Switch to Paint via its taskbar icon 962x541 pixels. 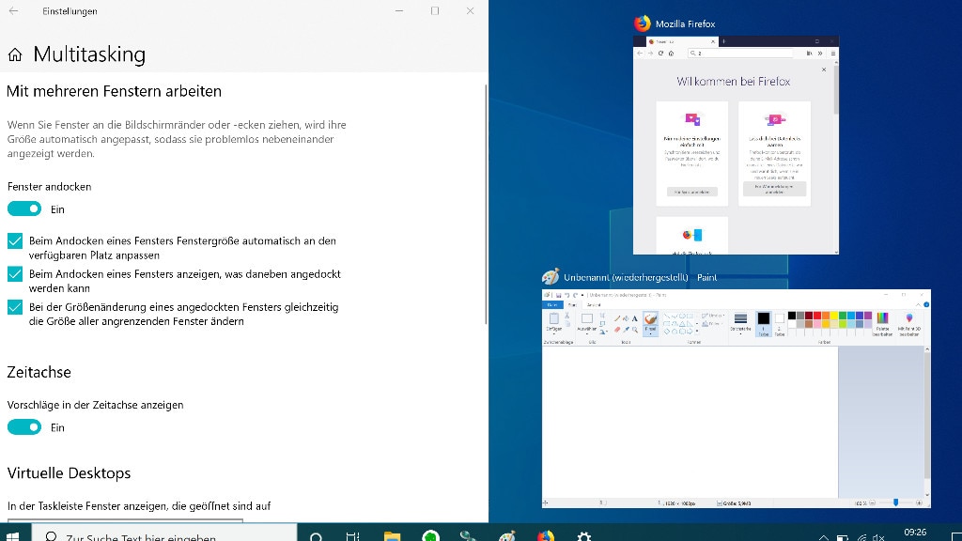tap(507, 536)
